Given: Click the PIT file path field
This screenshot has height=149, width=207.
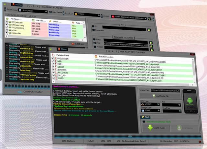Looking at the screenshot, I should pyautogui.click(x=124, y=28).
